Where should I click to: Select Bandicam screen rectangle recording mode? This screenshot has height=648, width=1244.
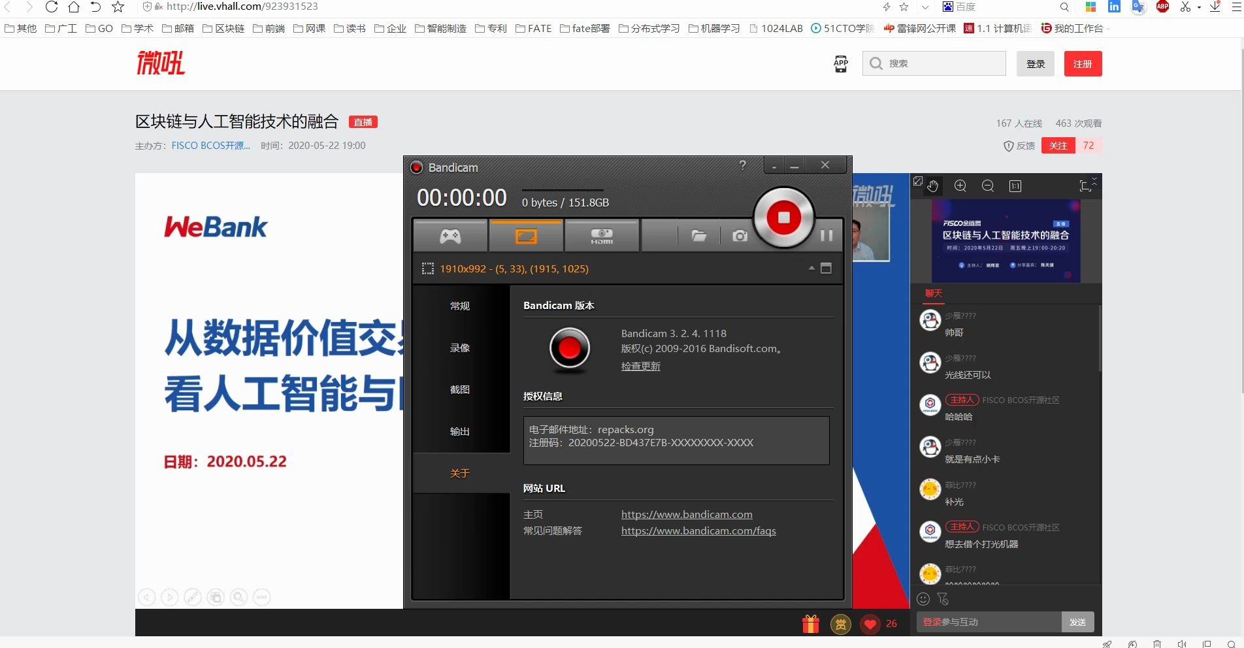click(526, 236)
